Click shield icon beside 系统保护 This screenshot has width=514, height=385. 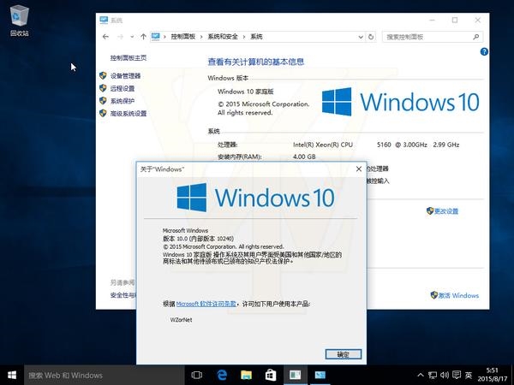pyautogui.click(x=103, y=100)
